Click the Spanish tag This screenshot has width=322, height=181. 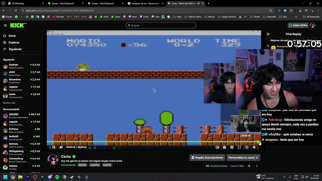pos(82,165)
